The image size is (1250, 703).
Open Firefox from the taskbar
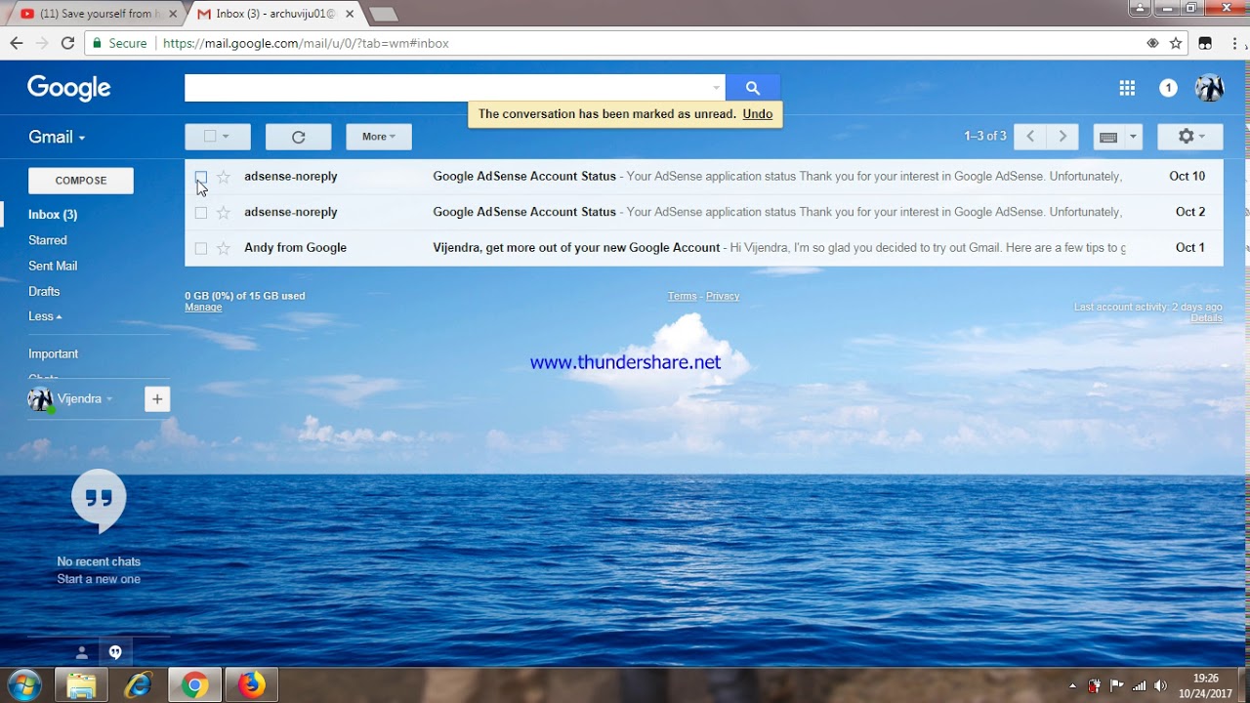[x=252, y=685]
